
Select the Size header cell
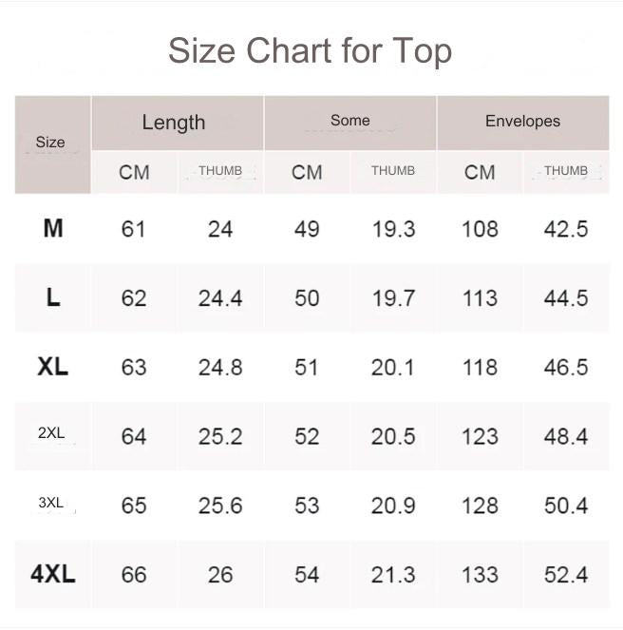pyautogui.click(x=50, y=143)
